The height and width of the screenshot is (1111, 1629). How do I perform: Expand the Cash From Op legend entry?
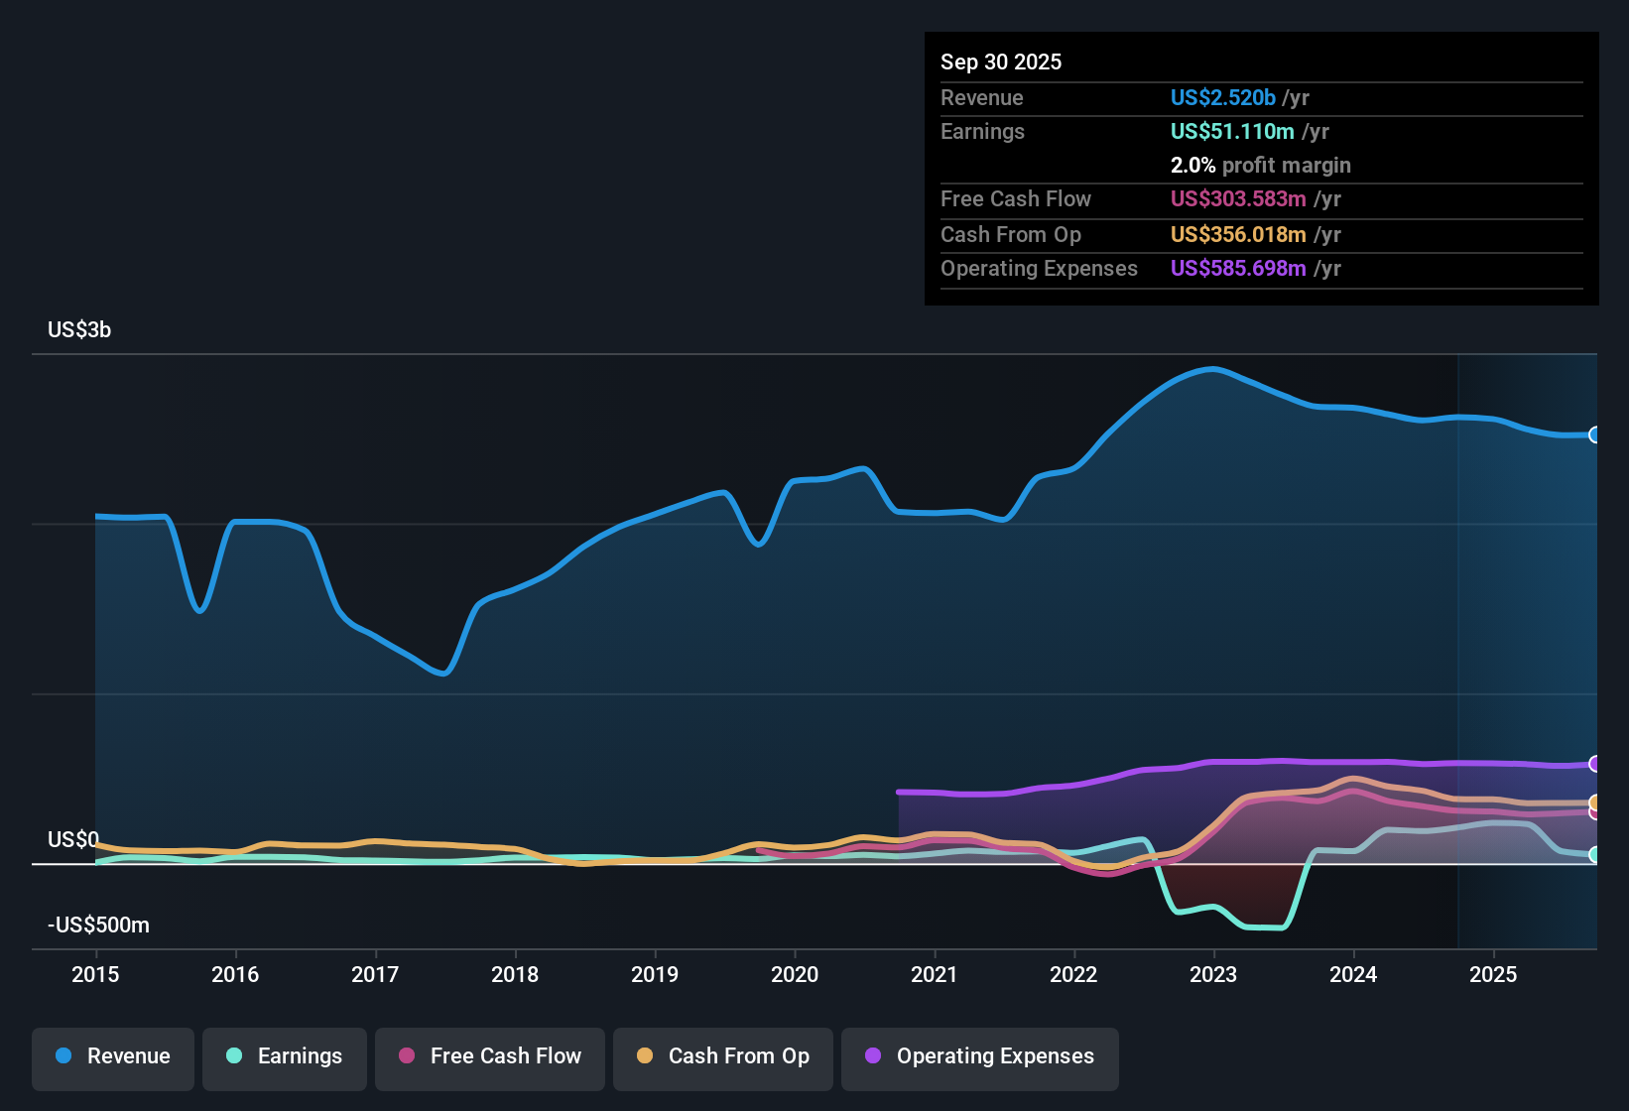click(722, 1056)
